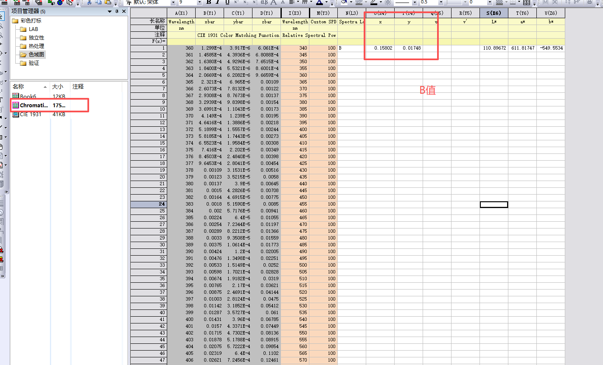This screenshot has width=603, height=365.
Task: Select row 24 header
Action: tap(149, 204)
